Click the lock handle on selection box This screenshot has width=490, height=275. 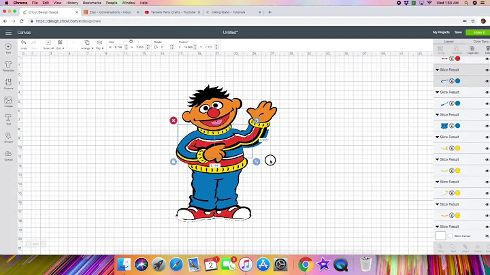tap(174, 161)
